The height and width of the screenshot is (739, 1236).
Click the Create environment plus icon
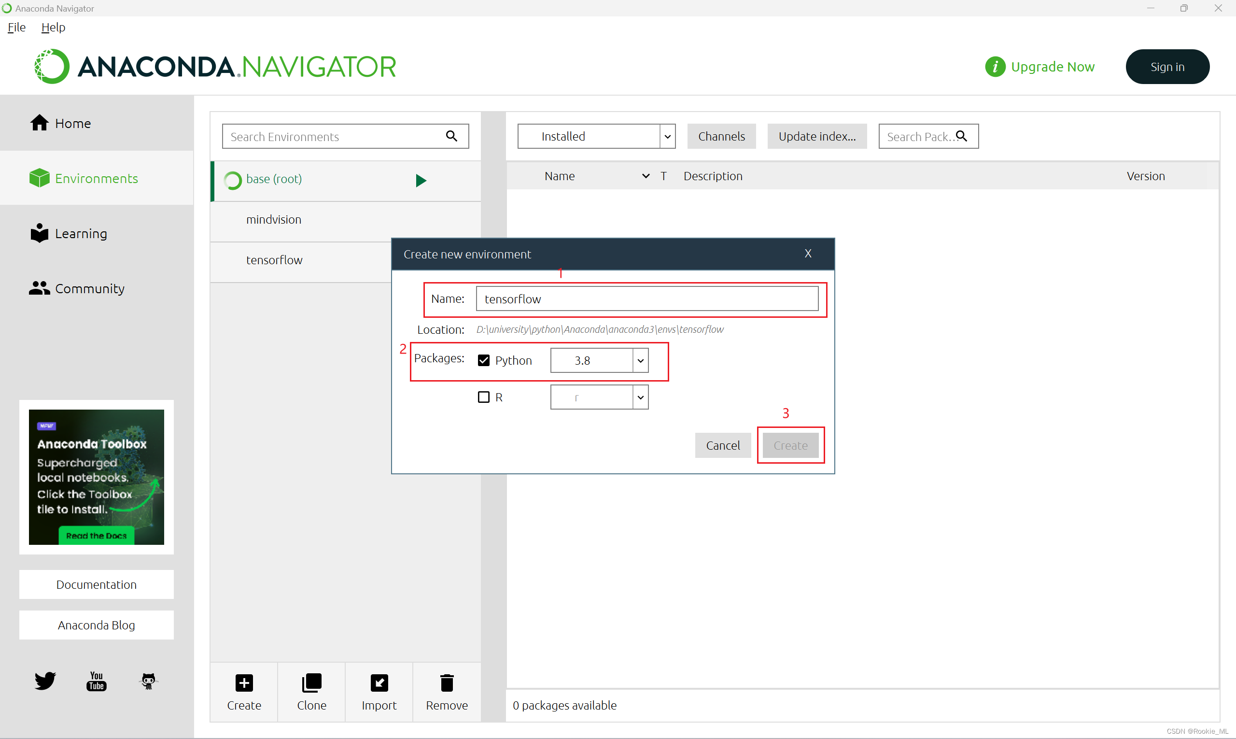244,682
